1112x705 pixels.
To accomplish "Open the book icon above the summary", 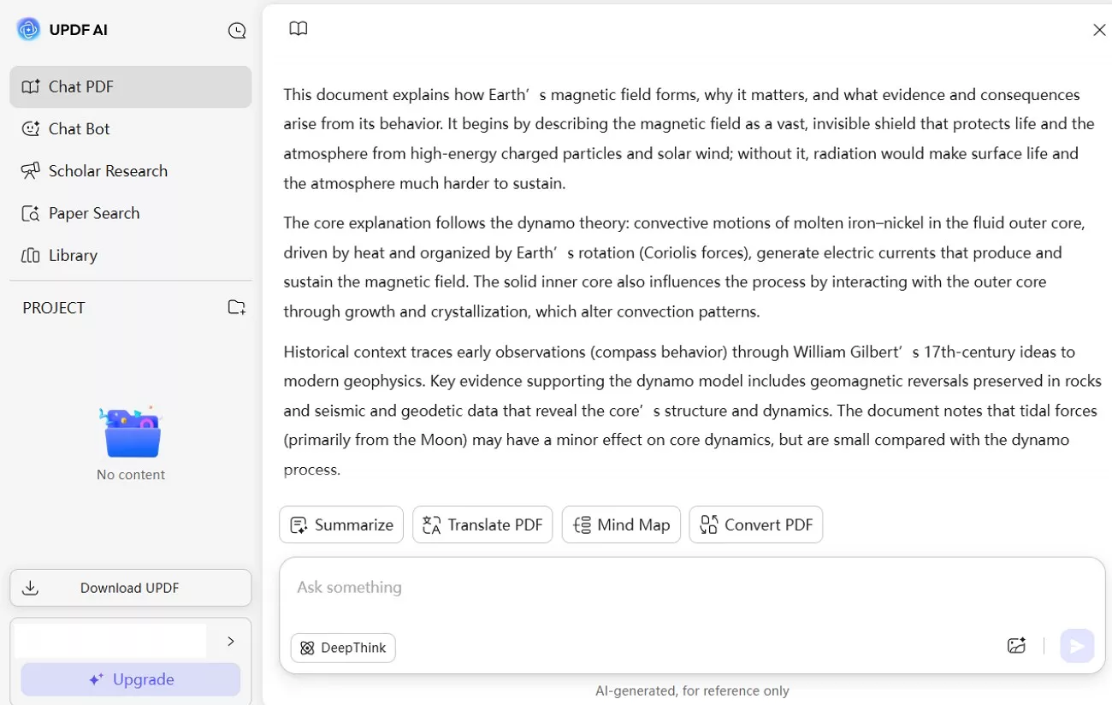I will [x=298, y=27].
